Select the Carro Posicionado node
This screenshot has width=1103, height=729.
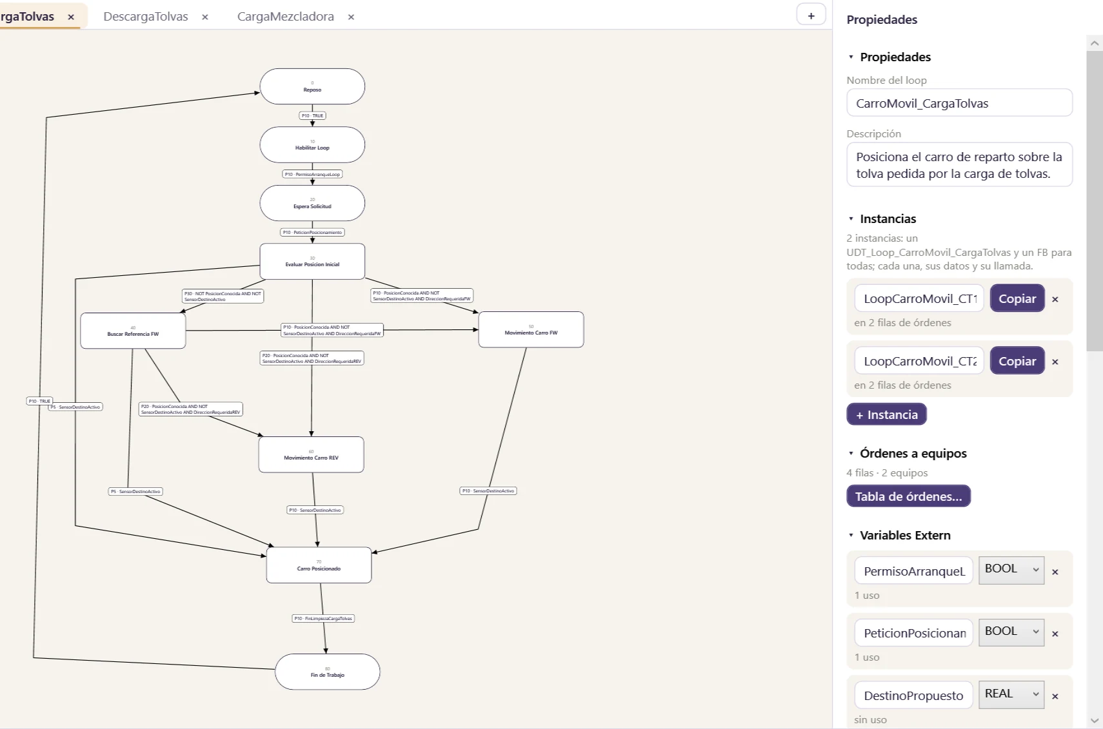click(x=319, y=565)
